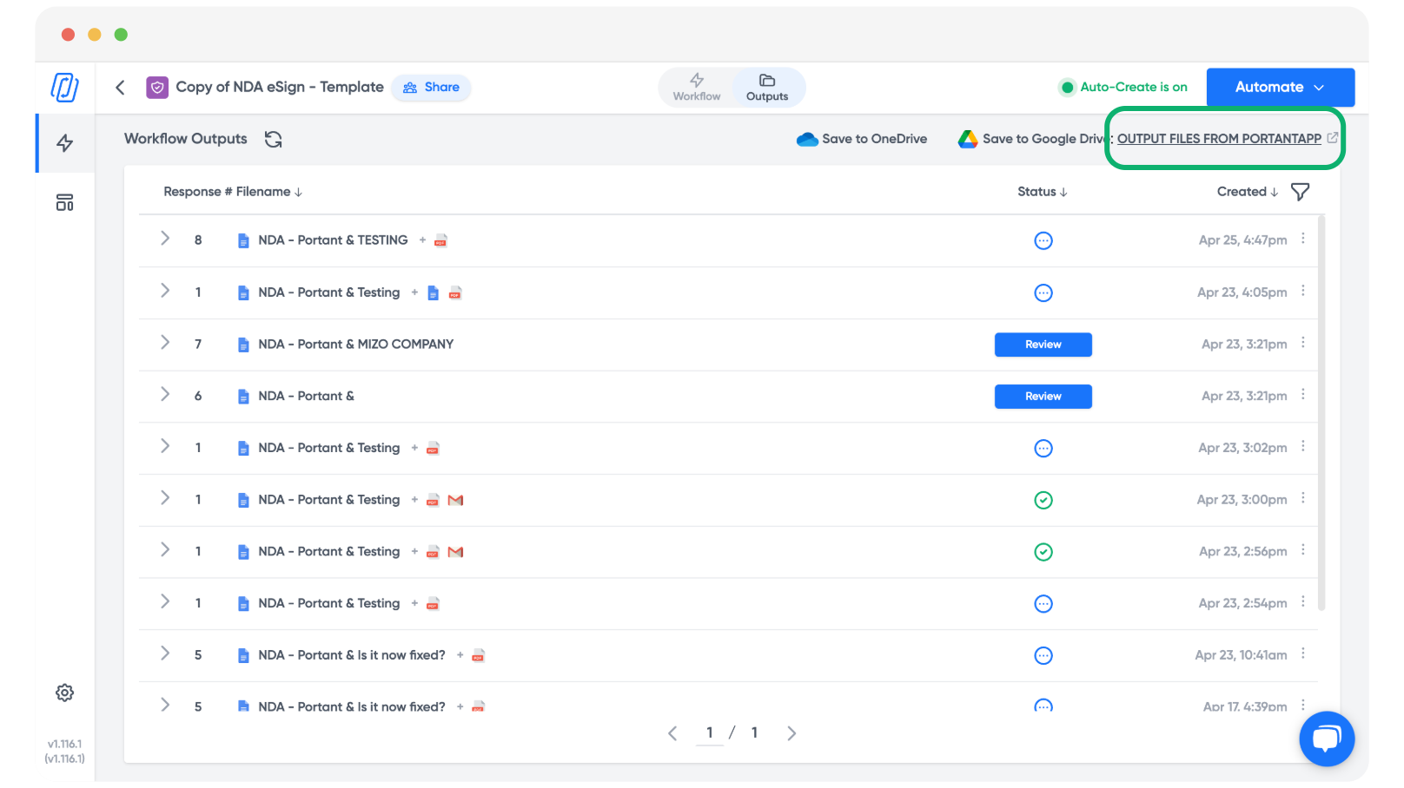The image size is (1404, 788).
Task: Click the Share button
Action: point(432,88)
